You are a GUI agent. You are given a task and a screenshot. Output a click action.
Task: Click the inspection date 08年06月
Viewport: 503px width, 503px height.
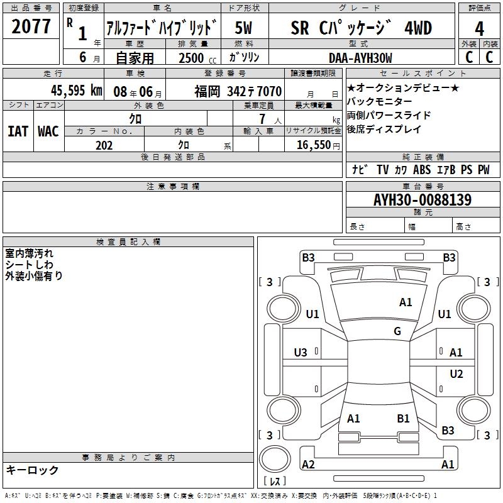coord(138,92)
